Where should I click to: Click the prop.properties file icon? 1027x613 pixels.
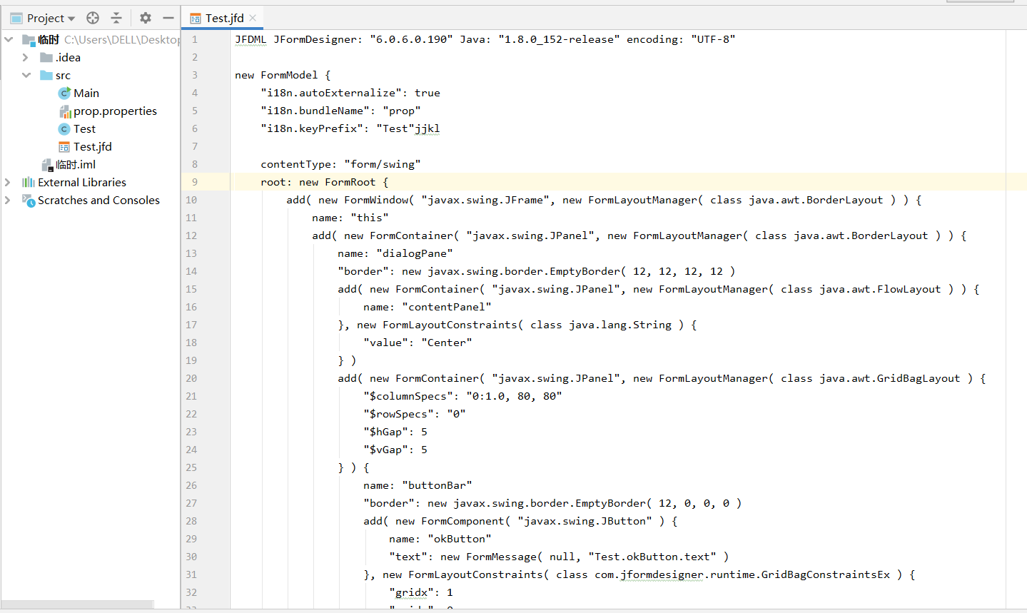[x=64, y=111]
